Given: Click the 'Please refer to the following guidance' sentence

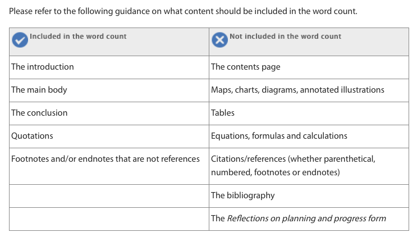Looking at the screenshot, I should pyautogui.click(x=183, y=11).
